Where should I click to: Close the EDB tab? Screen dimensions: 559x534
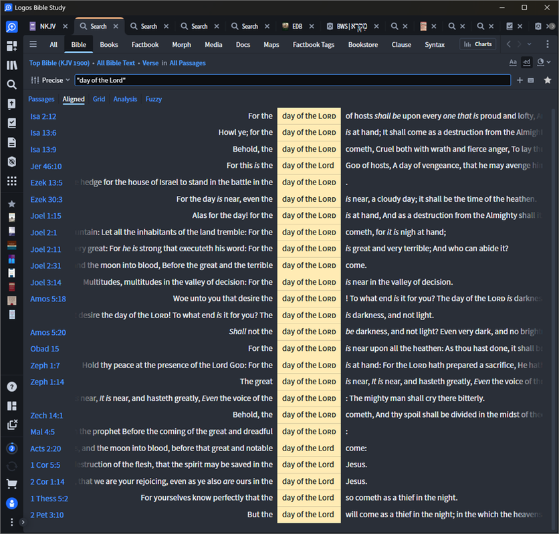312,26
